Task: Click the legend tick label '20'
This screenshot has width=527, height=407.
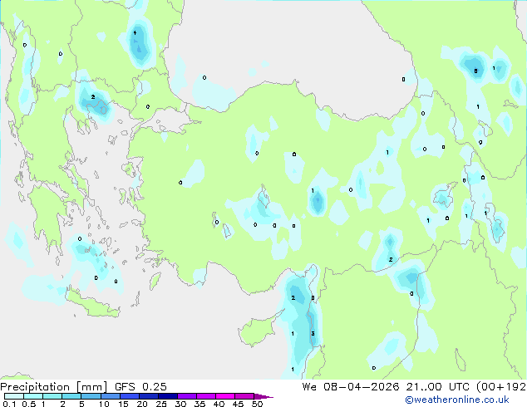Action: [x=142, y=404]
